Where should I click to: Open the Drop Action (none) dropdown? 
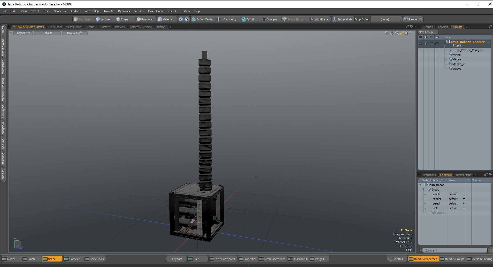click(386, 19)
